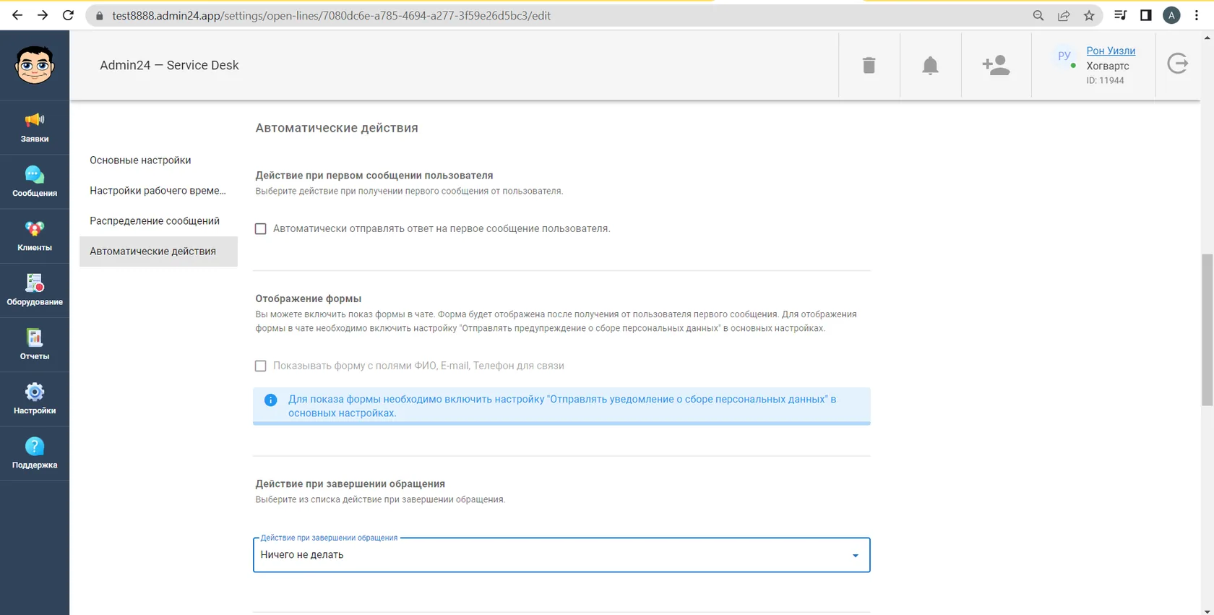Open browser zoom magnifier icon
Viewport: 1214px width, 615px height.
1038,15
